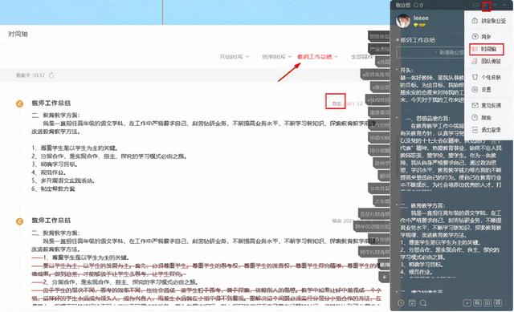Click the ieeee user avatar
The height and width of the screenshot is (312, 514).
tap(403, 21)
